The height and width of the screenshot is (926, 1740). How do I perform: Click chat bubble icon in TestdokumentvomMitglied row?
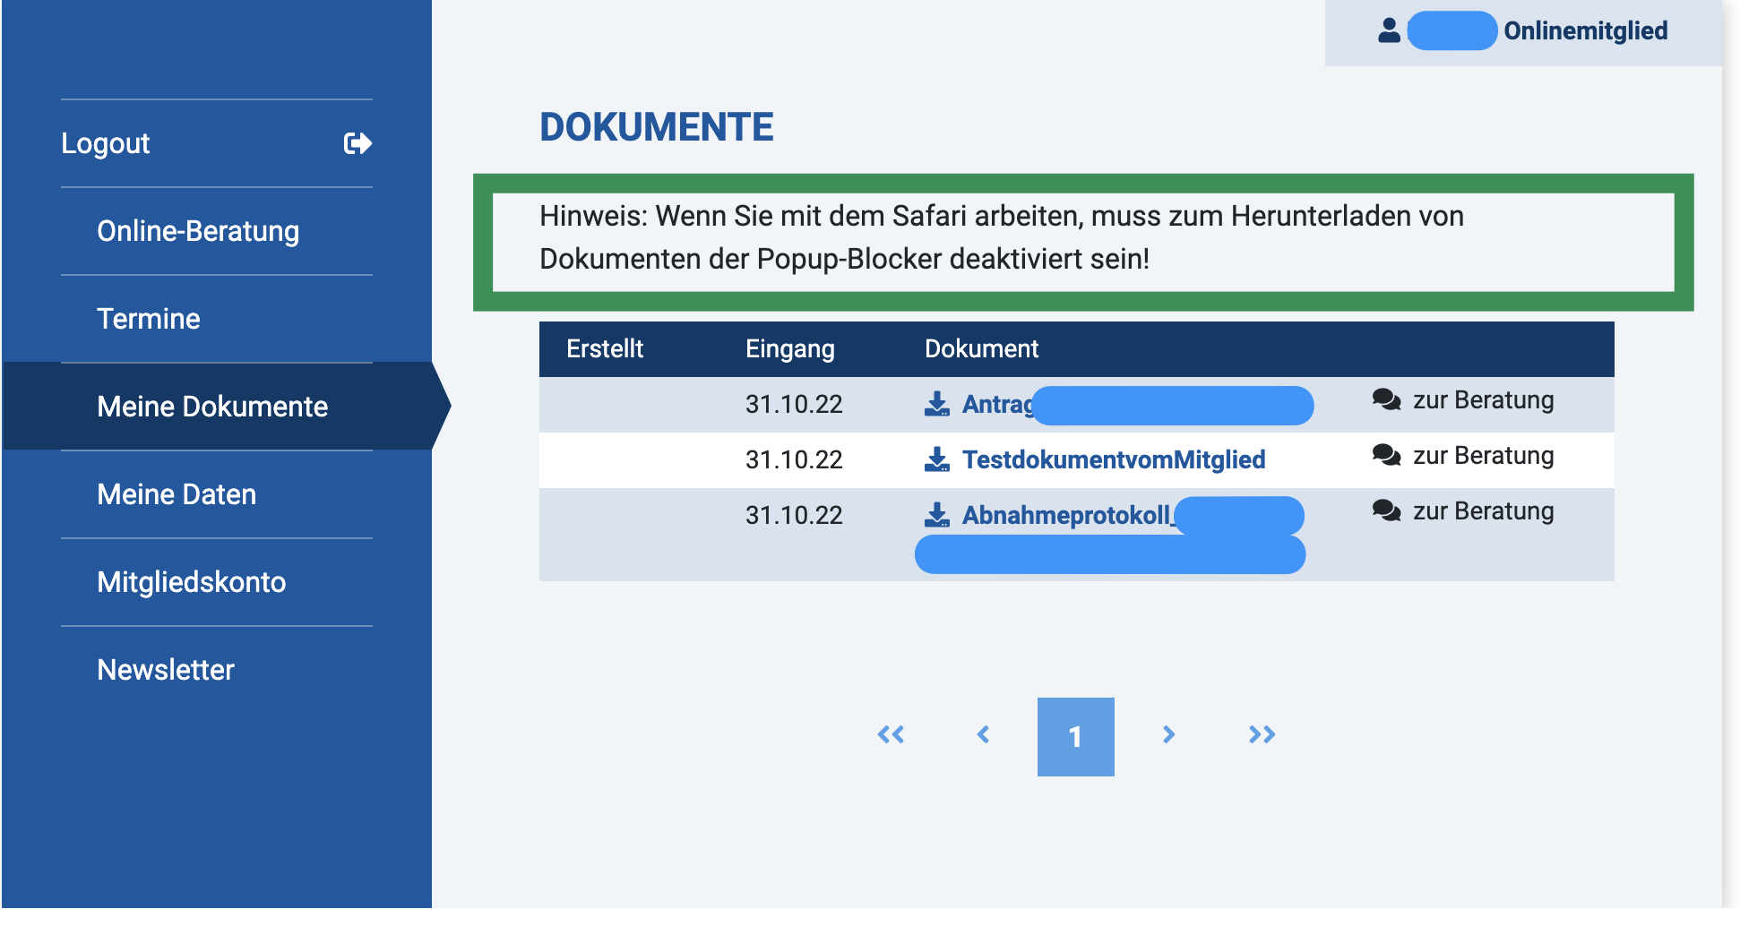pyautogui.click(x=1386, y=455)
